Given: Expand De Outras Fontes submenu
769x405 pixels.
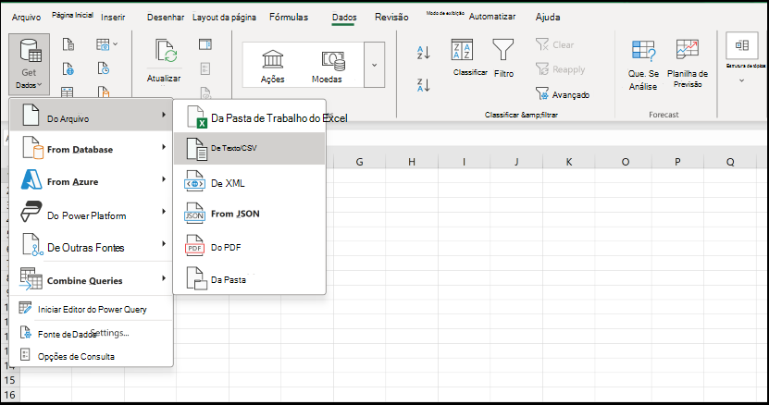Looking at the screenshot, I should click(92, 245).
